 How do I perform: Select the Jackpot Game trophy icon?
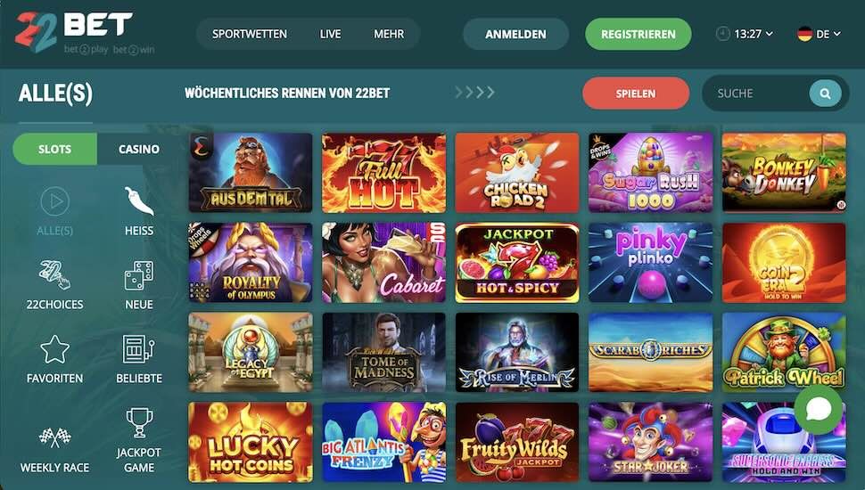[139, 423]
